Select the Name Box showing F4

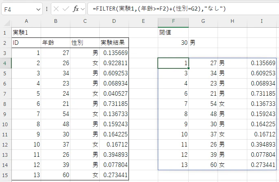[22, 9]
